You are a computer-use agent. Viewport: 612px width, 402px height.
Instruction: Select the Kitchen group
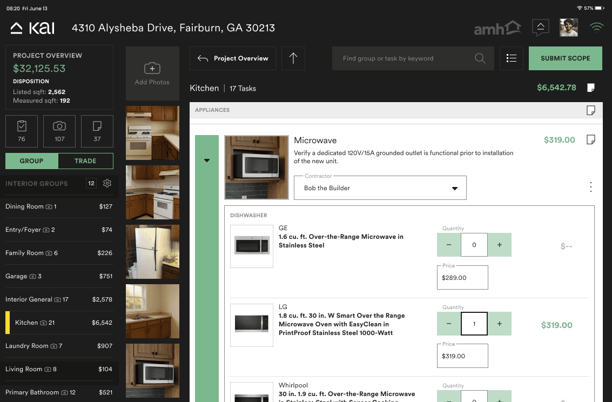pyautogui.click(x=59, y=323)
